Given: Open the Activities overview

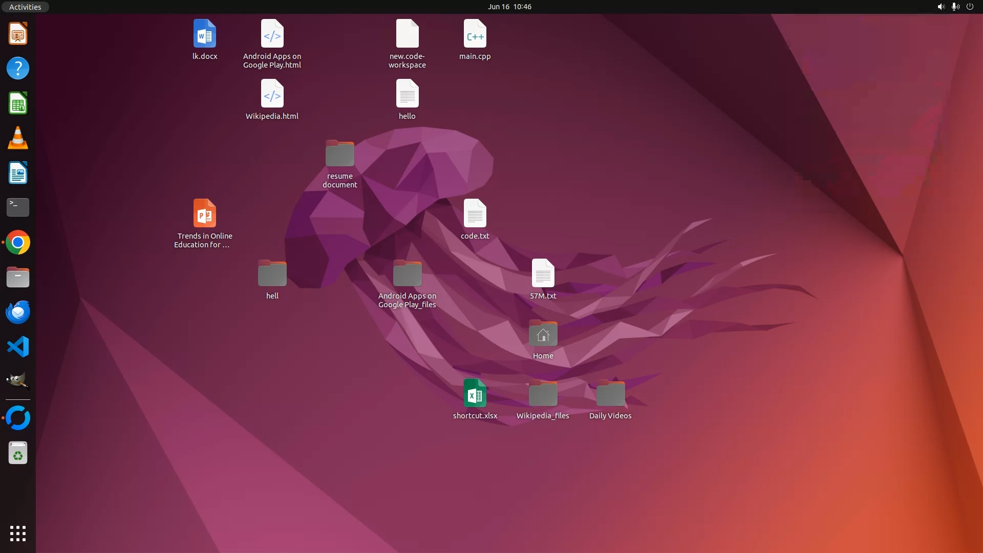Looking at the screenshot, I should click(x=25, y=7).
